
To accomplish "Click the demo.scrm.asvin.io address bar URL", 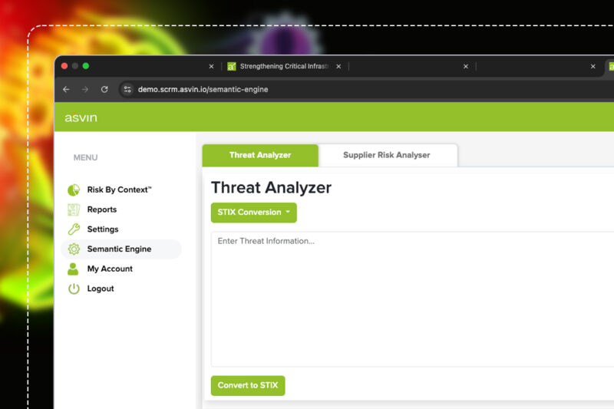I will 203,89.
